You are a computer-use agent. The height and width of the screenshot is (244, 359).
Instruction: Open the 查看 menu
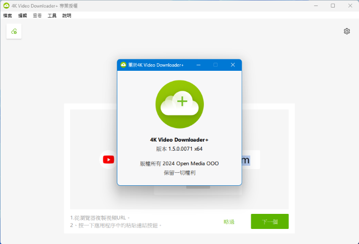37,16
